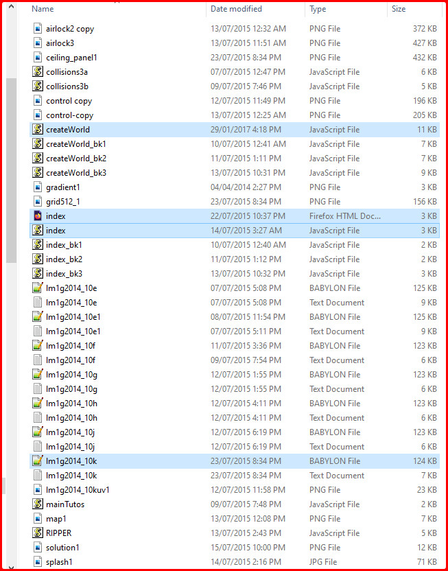Viewport: 448px width, 571px height.
Task: Select the lm1g2014_10k BABYLON file icon
Action: [x=38, y=461]
